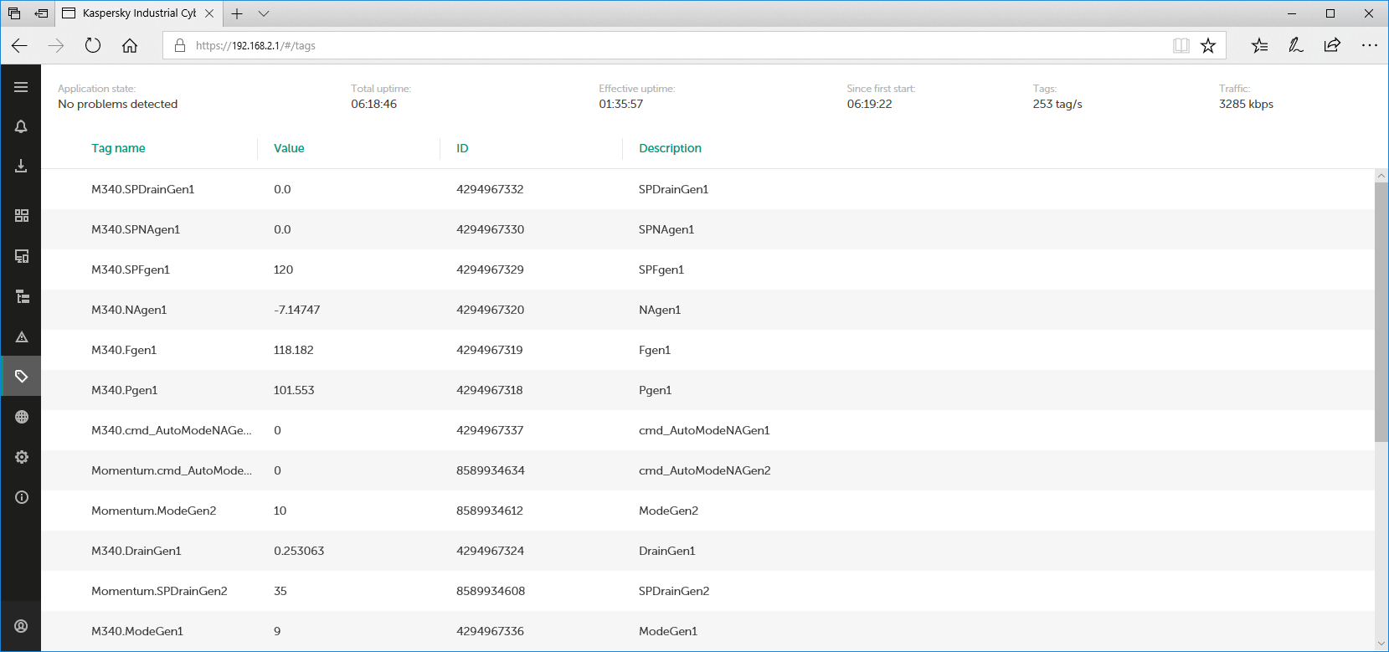The width and height of the screenshot is (1389, 652).
Task: Click the download icon in sidebar
Action: 21,167
